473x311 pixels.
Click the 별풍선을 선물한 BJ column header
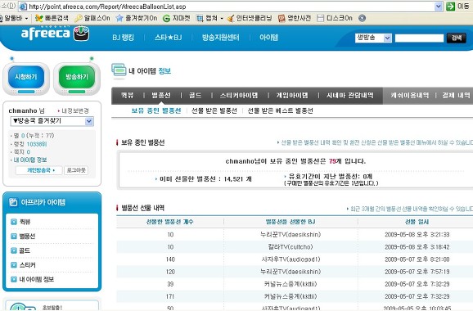(x=291, y=222)
